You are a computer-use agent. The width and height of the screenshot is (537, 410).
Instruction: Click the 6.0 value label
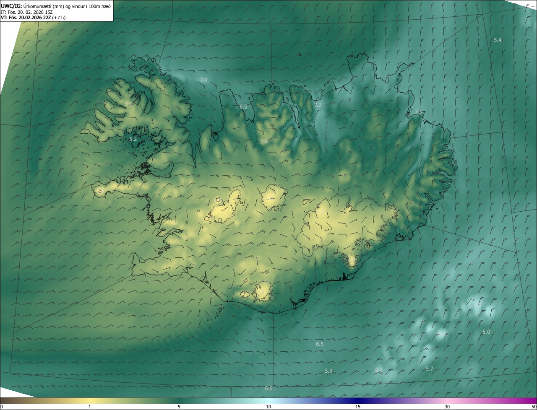click(486, 332)
